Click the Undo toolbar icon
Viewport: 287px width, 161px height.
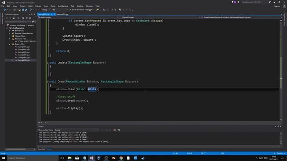[30, 10]
